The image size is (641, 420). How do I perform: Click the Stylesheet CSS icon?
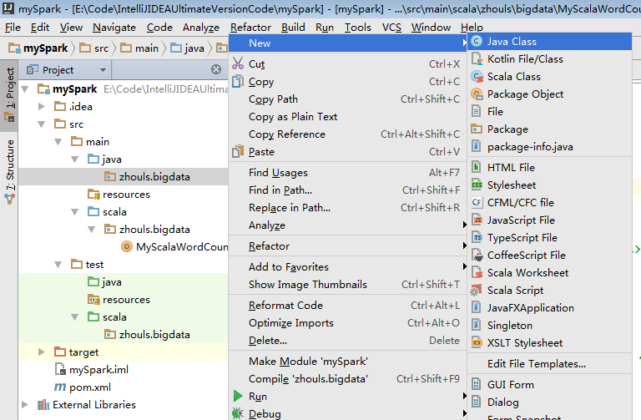coord(477,185)
